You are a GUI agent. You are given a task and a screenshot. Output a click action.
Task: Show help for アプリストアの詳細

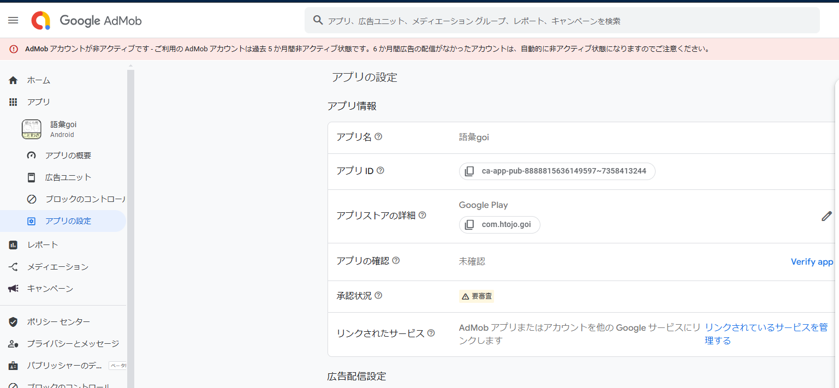tap(422, 216)
